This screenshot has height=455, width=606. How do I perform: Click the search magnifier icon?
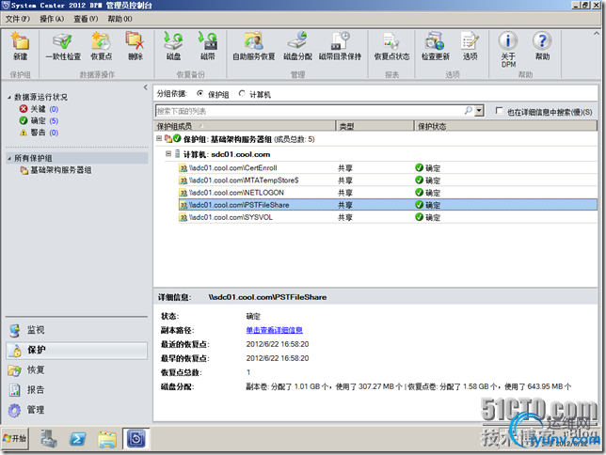(468, 111)
